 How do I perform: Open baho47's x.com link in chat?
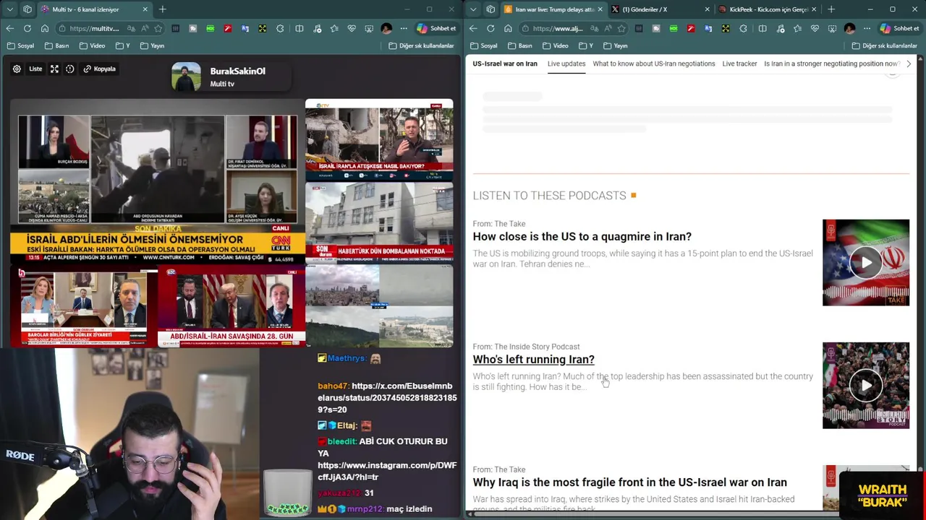tap(387, 397)
